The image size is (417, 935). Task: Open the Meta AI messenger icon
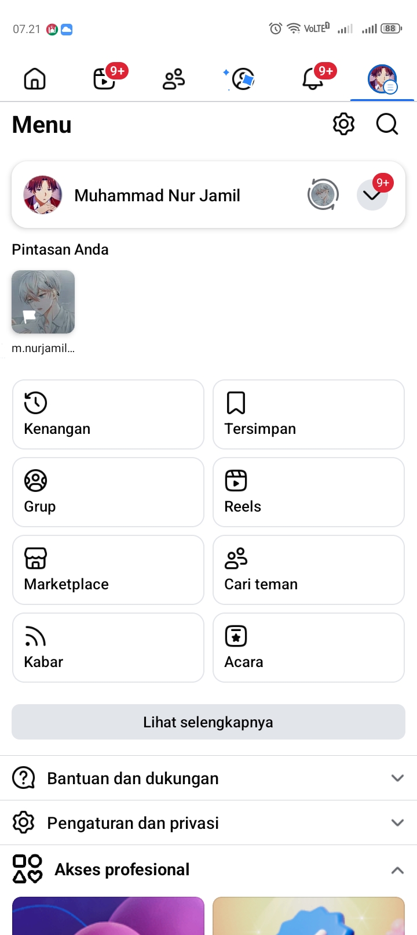coord(243,79)
